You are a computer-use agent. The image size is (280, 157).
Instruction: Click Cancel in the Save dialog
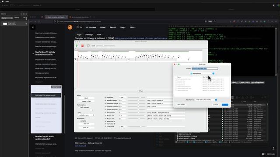(216, 105)
